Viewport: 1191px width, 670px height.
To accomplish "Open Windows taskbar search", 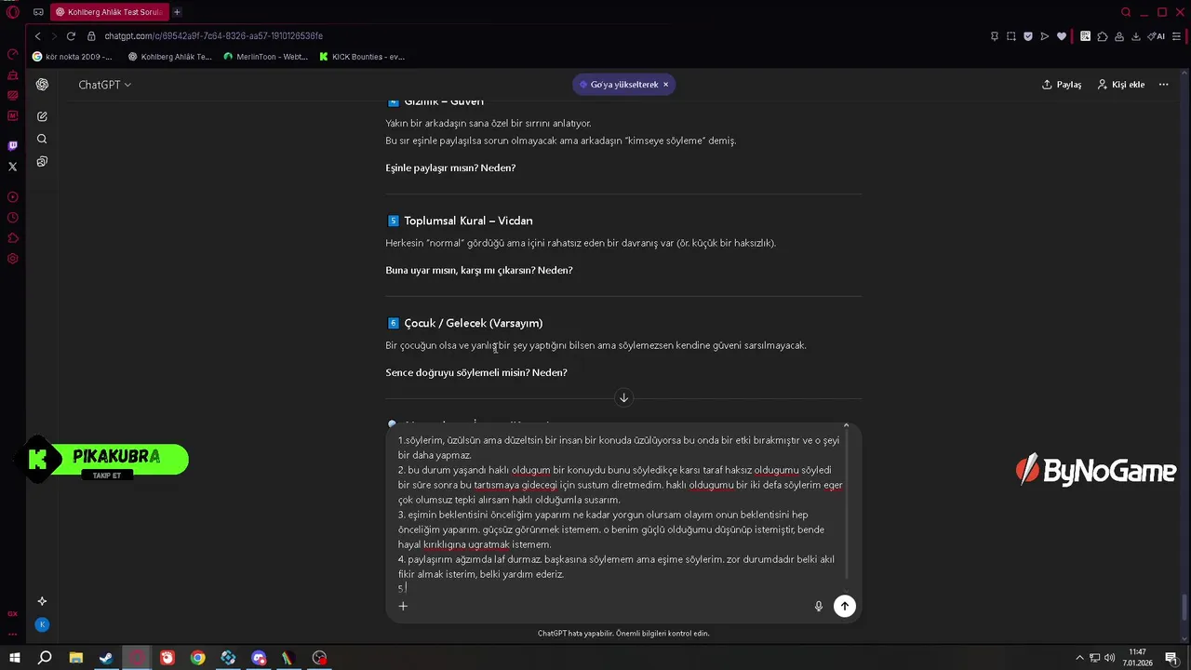I will [x=45, y=658].
